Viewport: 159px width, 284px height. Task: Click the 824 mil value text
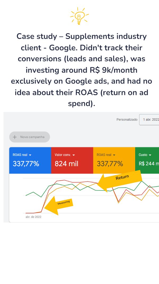point(67,164)
